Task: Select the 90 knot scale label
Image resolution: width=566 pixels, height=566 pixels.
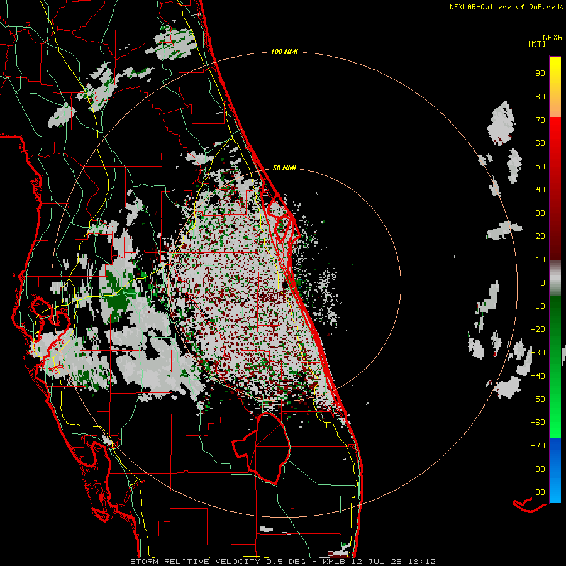Action: tap(540, 74)
